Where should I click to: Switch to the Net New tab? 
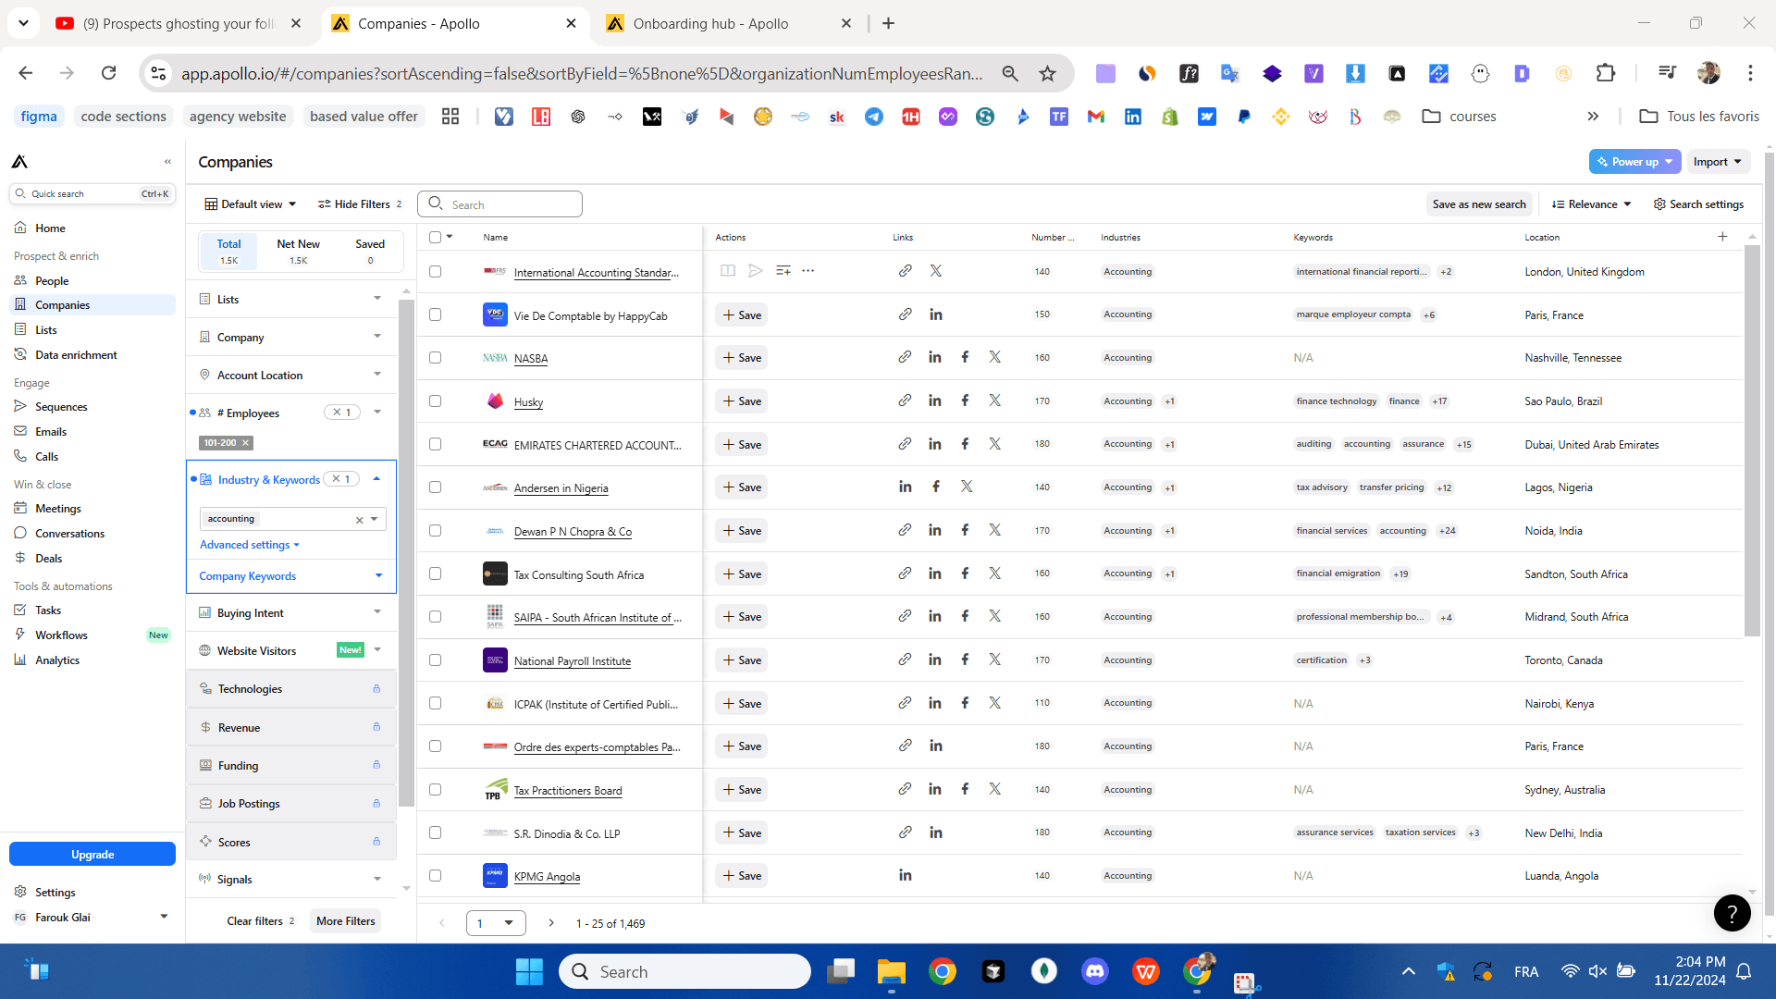(298, 252)
